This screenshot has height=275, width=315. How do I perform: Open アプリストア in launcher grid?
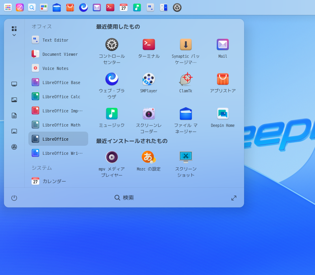point(222,79)
